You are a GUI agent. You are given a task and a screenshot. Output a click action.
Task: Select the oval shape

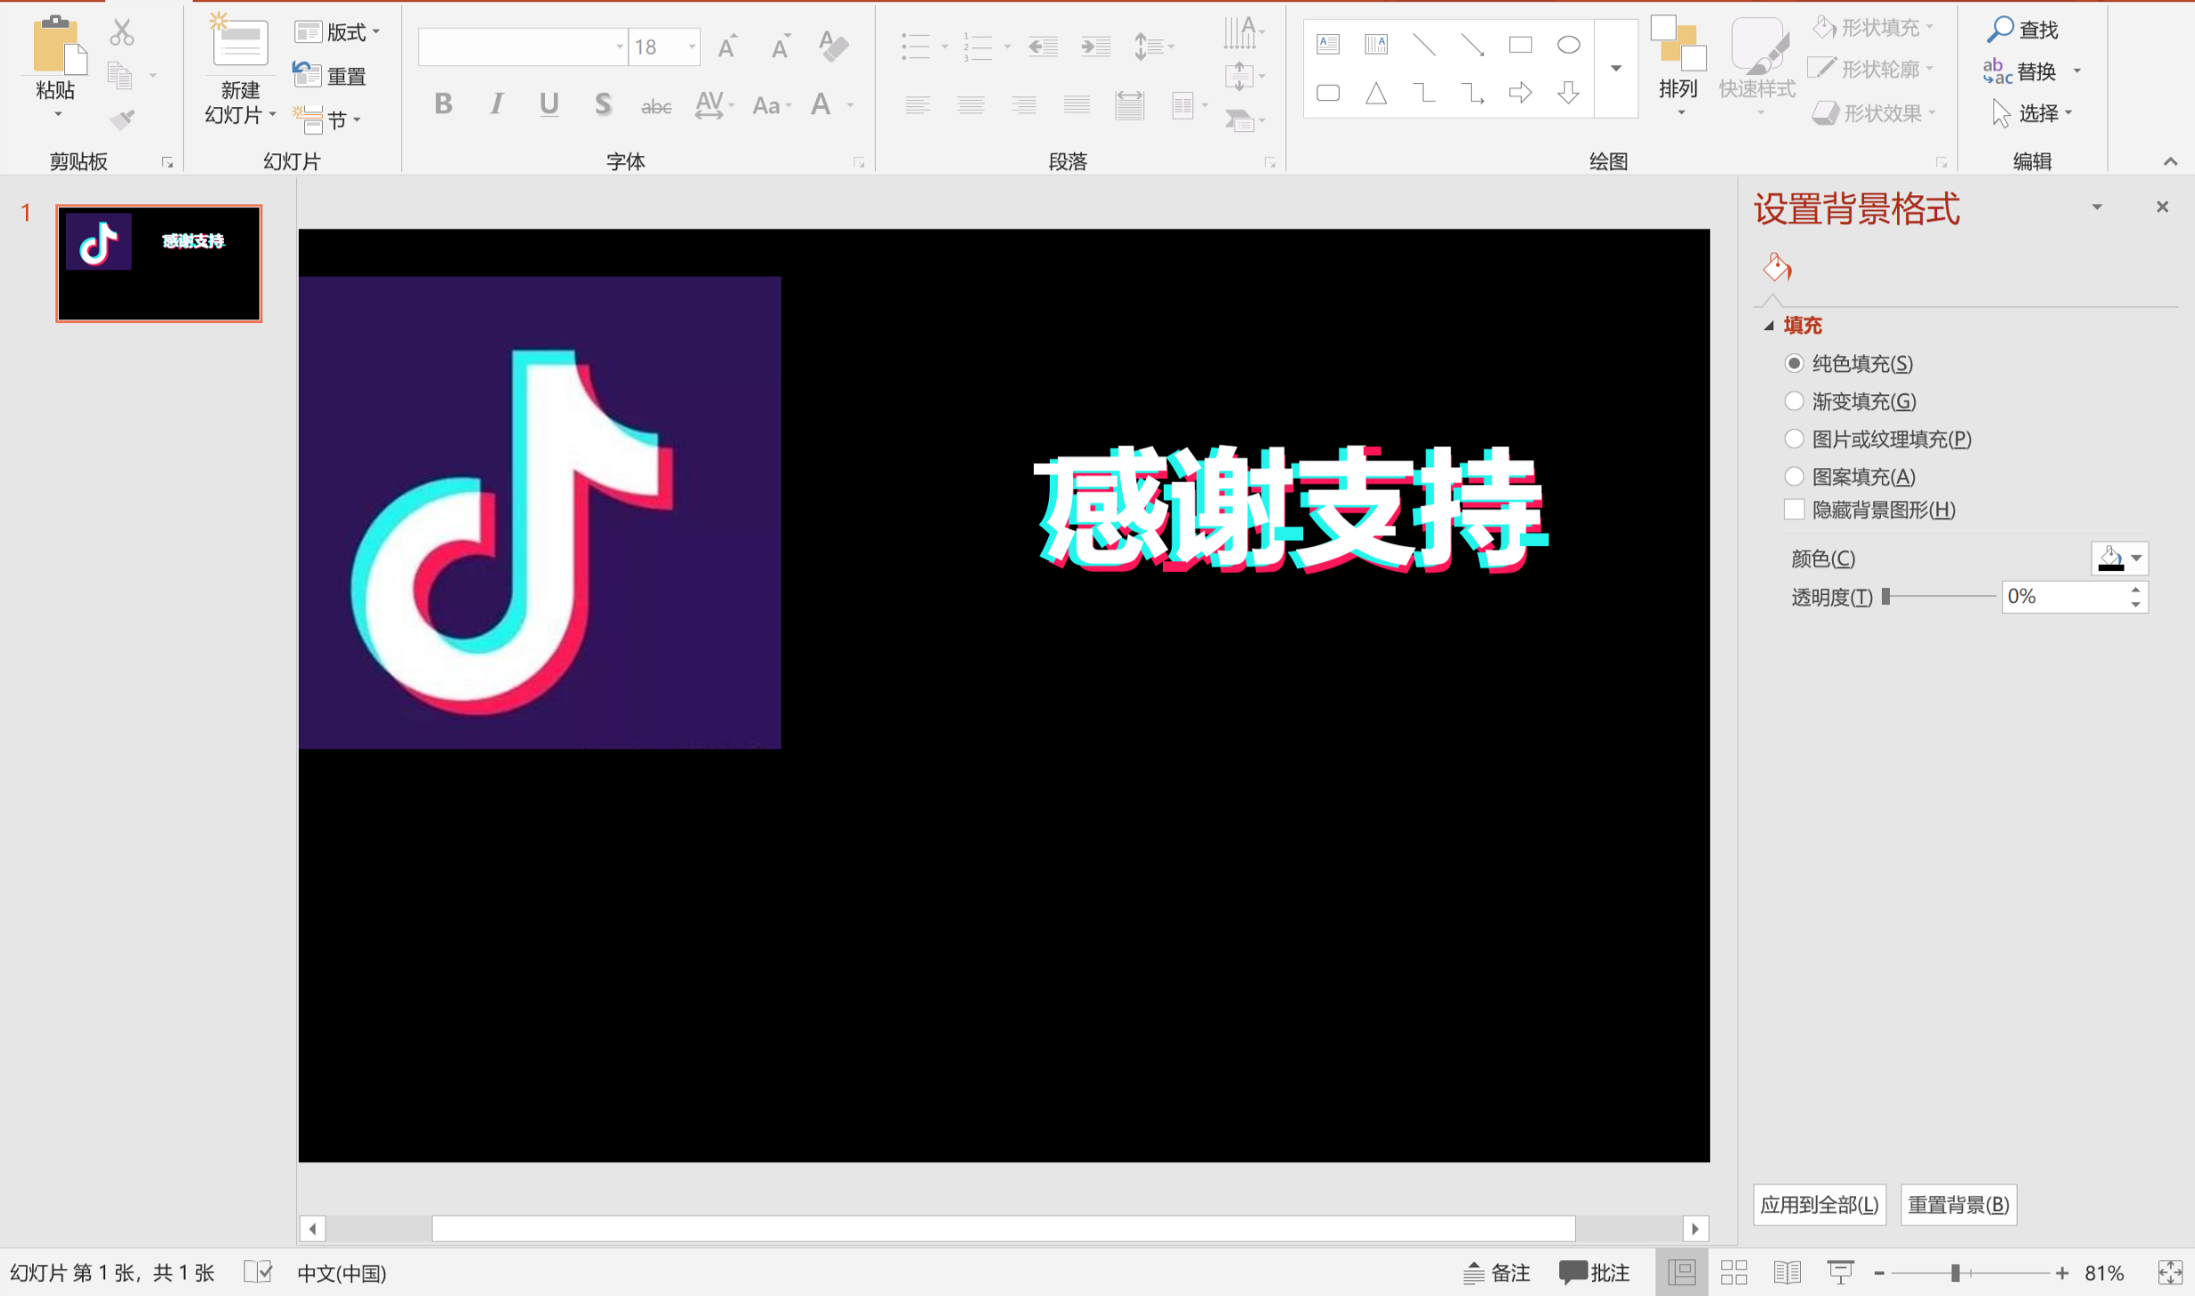(1568, 45)
